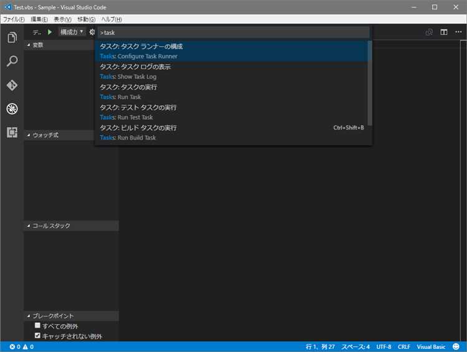Start debugging with the green play icon
The height and width of the screenshot is (352, 467).
coord(50,32)
